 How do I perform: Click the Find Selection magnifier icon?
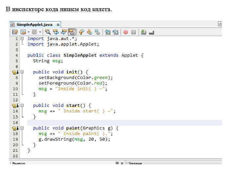coord(48,32)
